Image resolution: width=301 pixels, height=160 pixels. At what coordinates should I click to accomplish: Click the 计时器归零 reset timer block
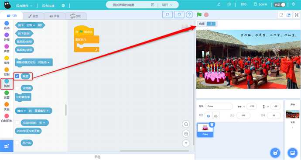23,97
